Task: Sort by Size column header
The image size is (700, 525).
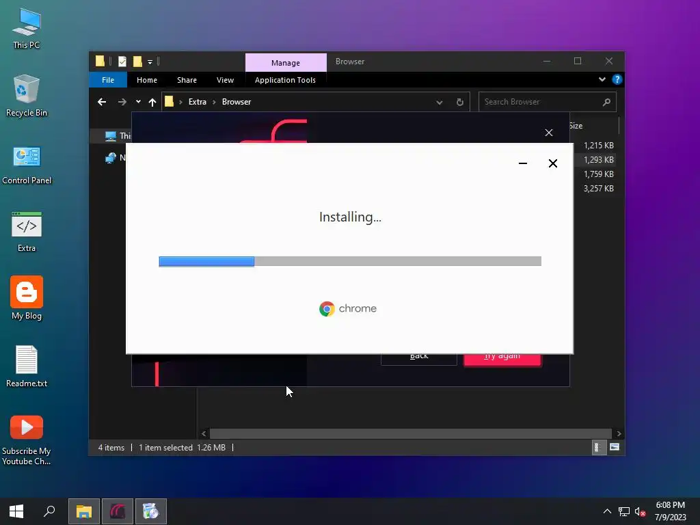Action: [576, 126]
